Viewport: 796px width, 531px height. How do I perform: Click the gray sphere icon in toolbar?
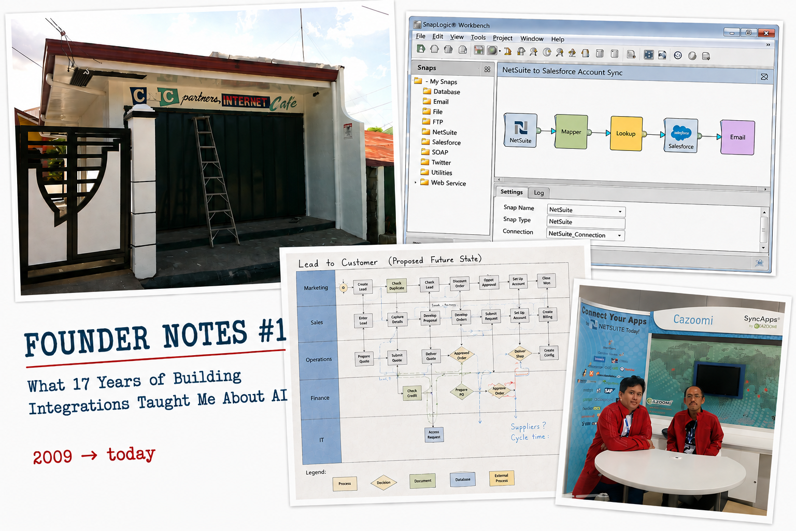692,56
